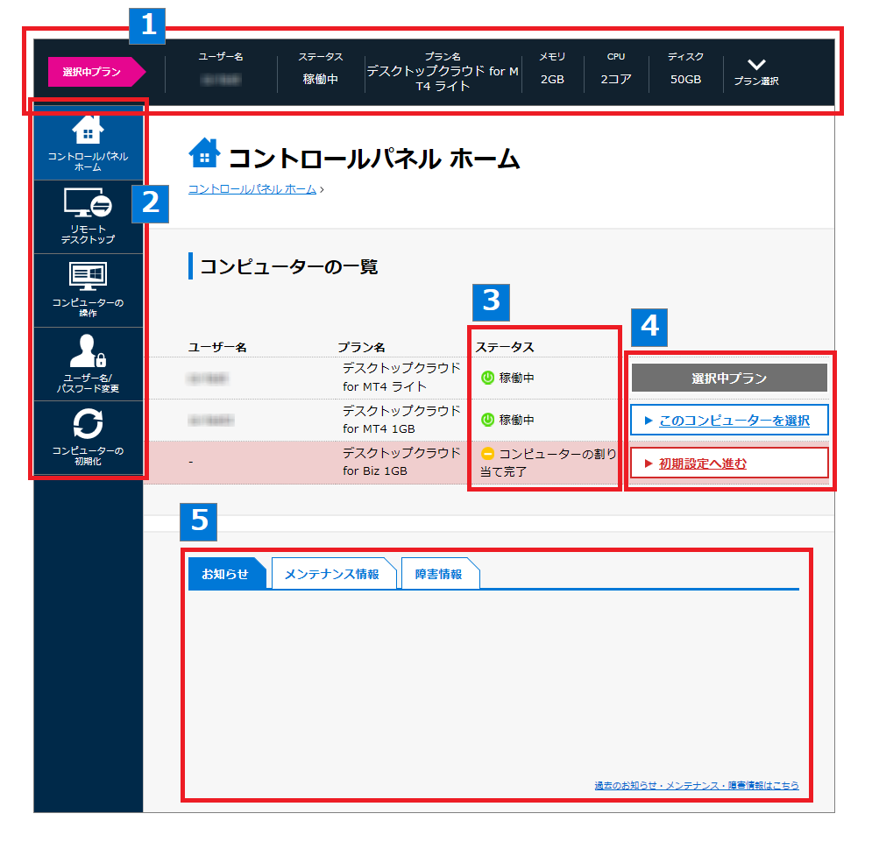Click the 50GB disk value in the top bar
The width and height of the screenshot is (872, 849).
pos(685,80)
